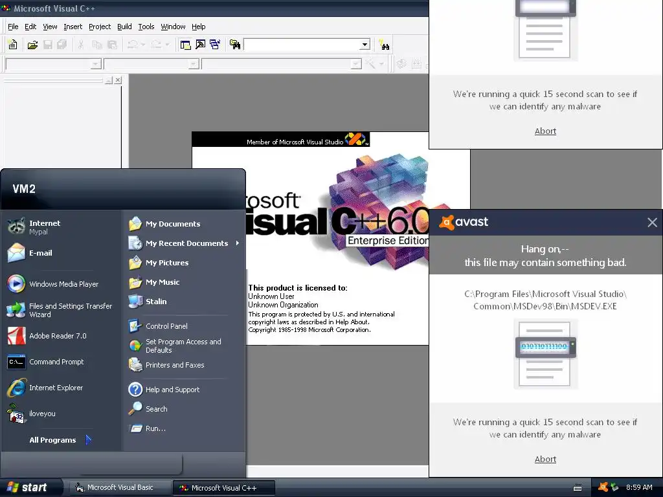Click the New Text File toolbar icon
Viewport: 663px width, 497px height.
[x=13, y=45]
